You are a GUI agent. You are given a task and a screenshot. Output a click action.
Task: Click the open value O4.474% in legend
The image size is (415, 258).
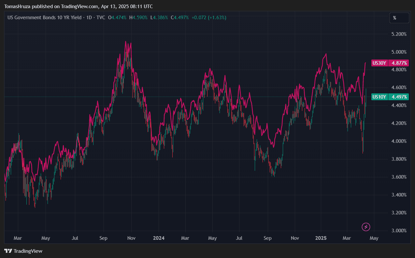point(117,17)
